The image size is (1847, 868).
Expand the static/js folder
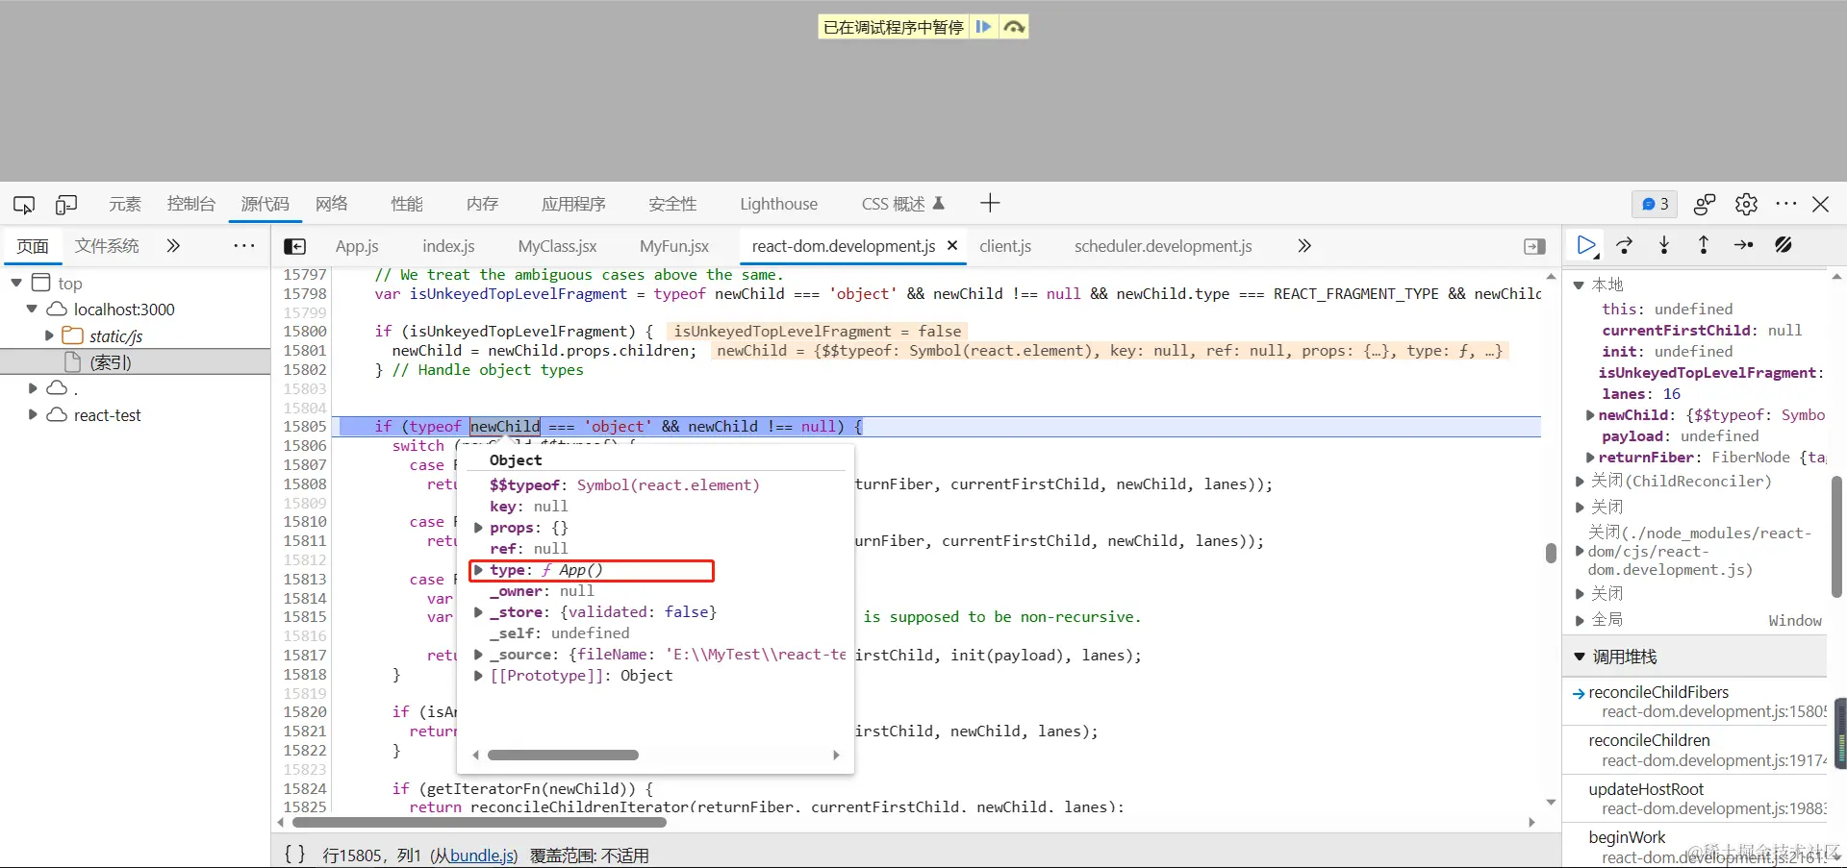pyautogui.click(x=49, y=335)
